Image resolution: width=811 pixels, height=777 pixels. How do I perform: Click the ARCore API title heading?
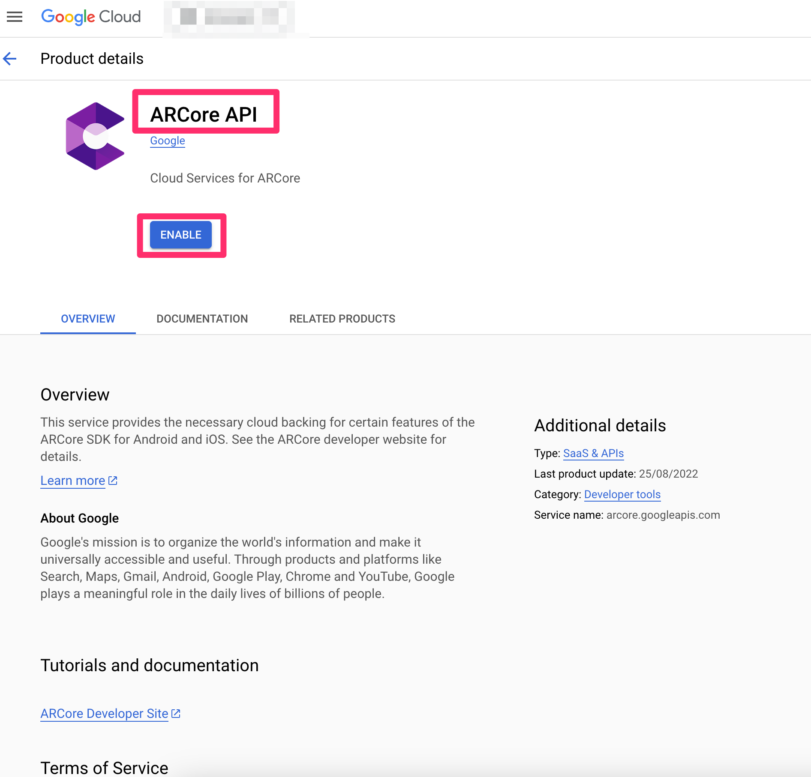[204, 114]
